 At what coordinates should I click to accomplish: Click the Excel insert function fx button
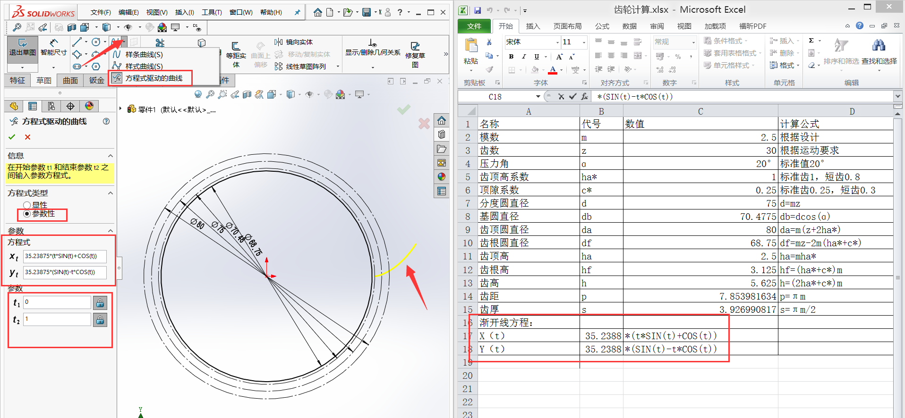(584, 96)
